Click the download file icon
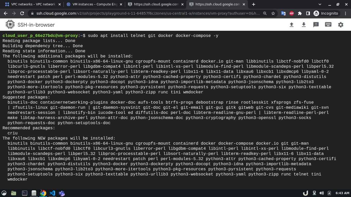Viewport: 351px width, 197px height. pyautogui.click(x=304, y=25)
